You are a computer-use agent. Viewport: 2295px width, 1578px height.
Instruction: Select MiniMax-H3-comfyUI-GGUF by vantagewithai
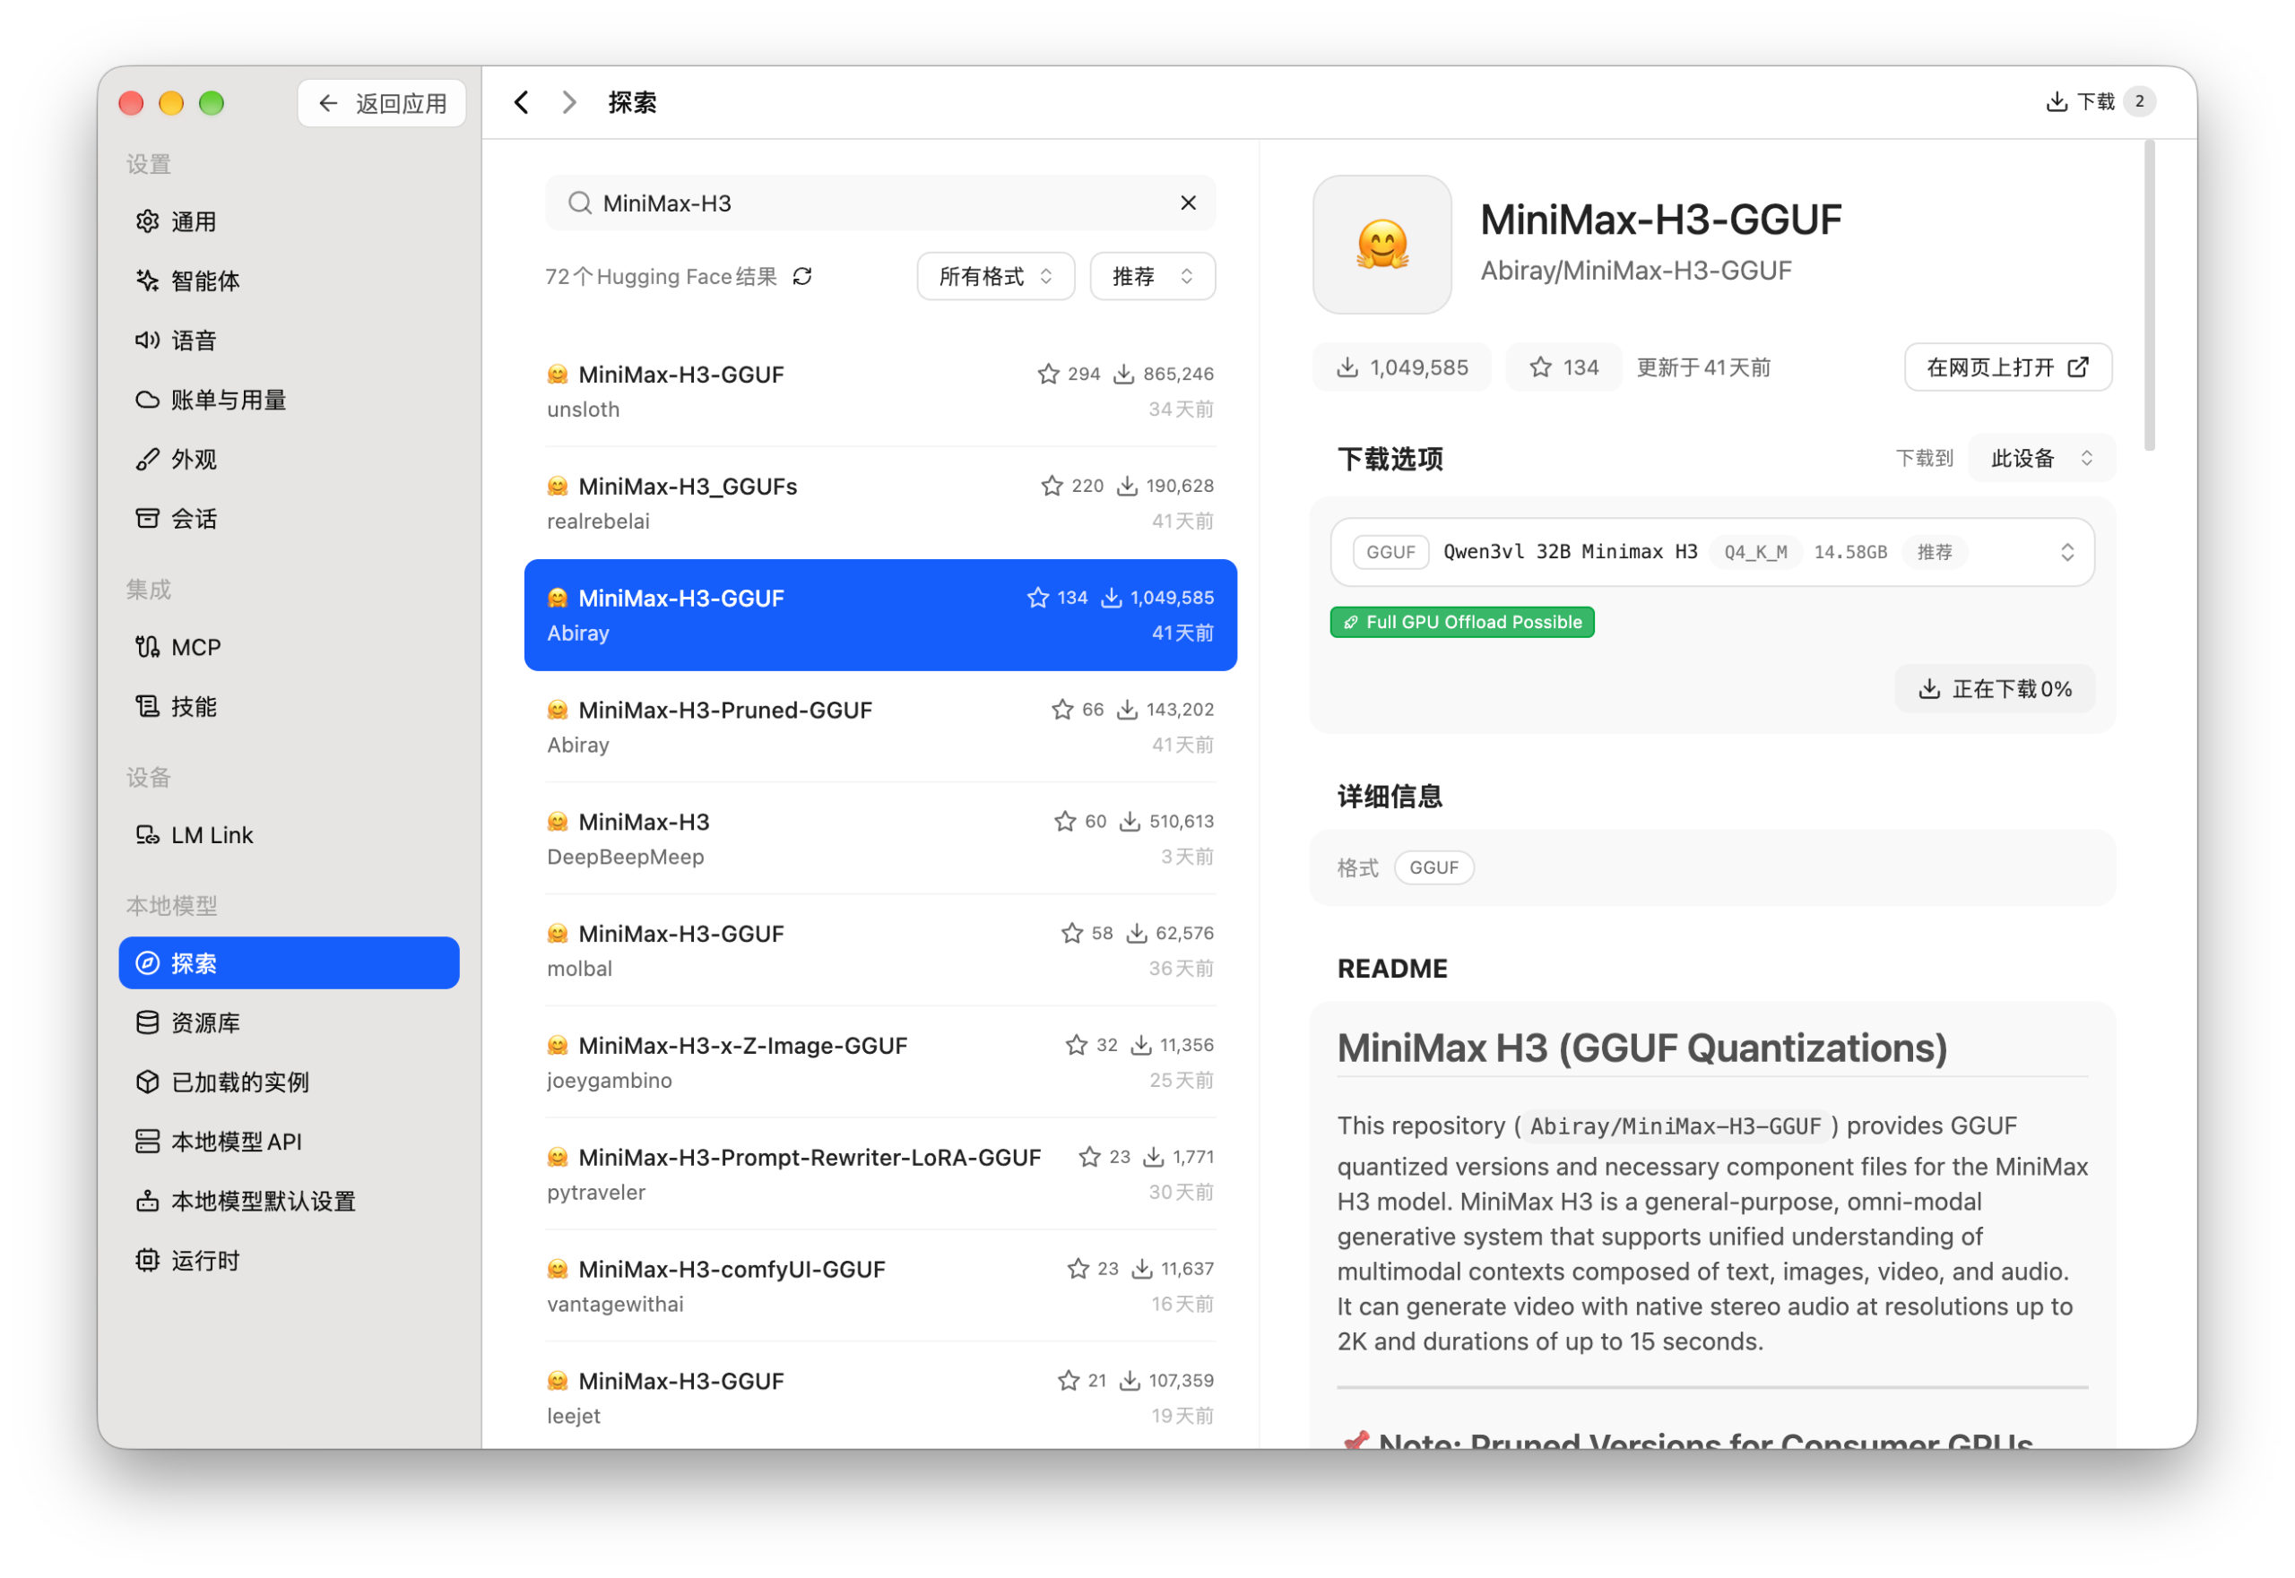tap(880, 1285)
